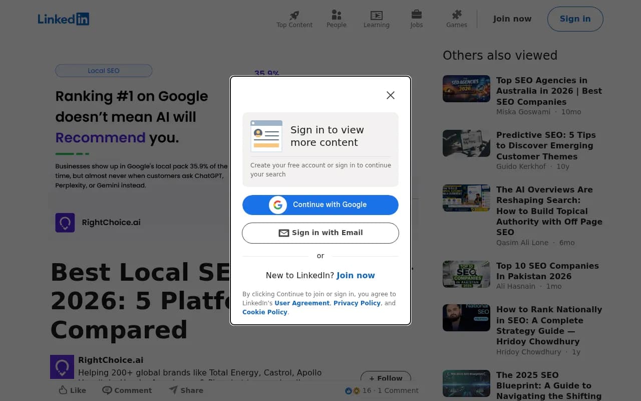Click the Comment speech bubble icon

[107, 390]
